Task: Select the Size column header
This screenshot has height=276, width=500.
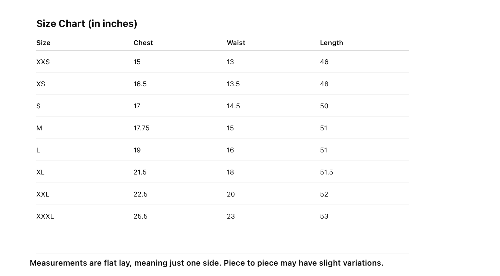Action: click(43, 43)
